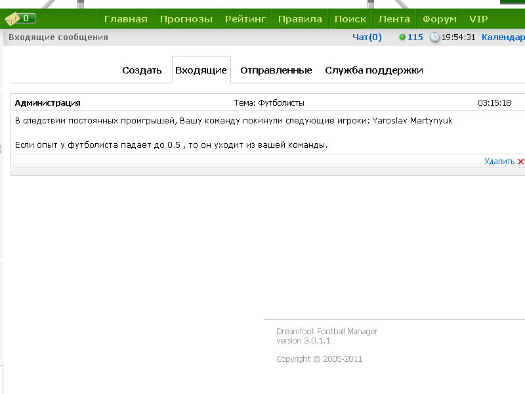
Task: Open the Календарь link
Action: point(503,37)
